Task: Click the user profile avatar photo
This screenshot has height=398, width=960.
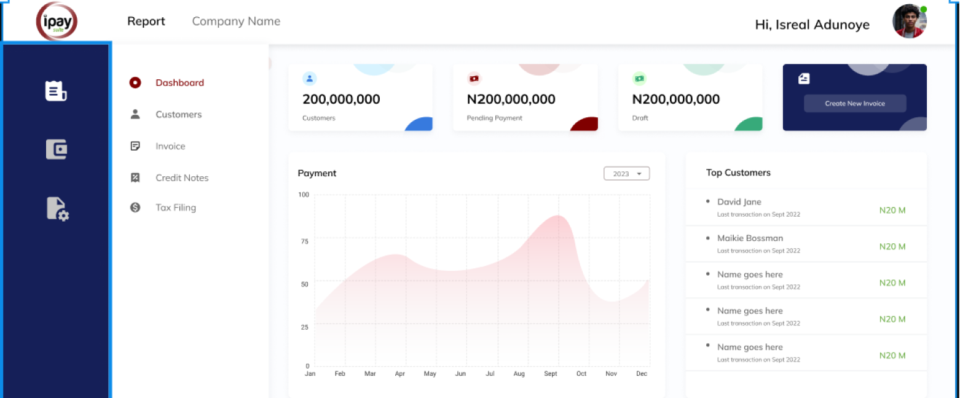Action: point(909,22)
